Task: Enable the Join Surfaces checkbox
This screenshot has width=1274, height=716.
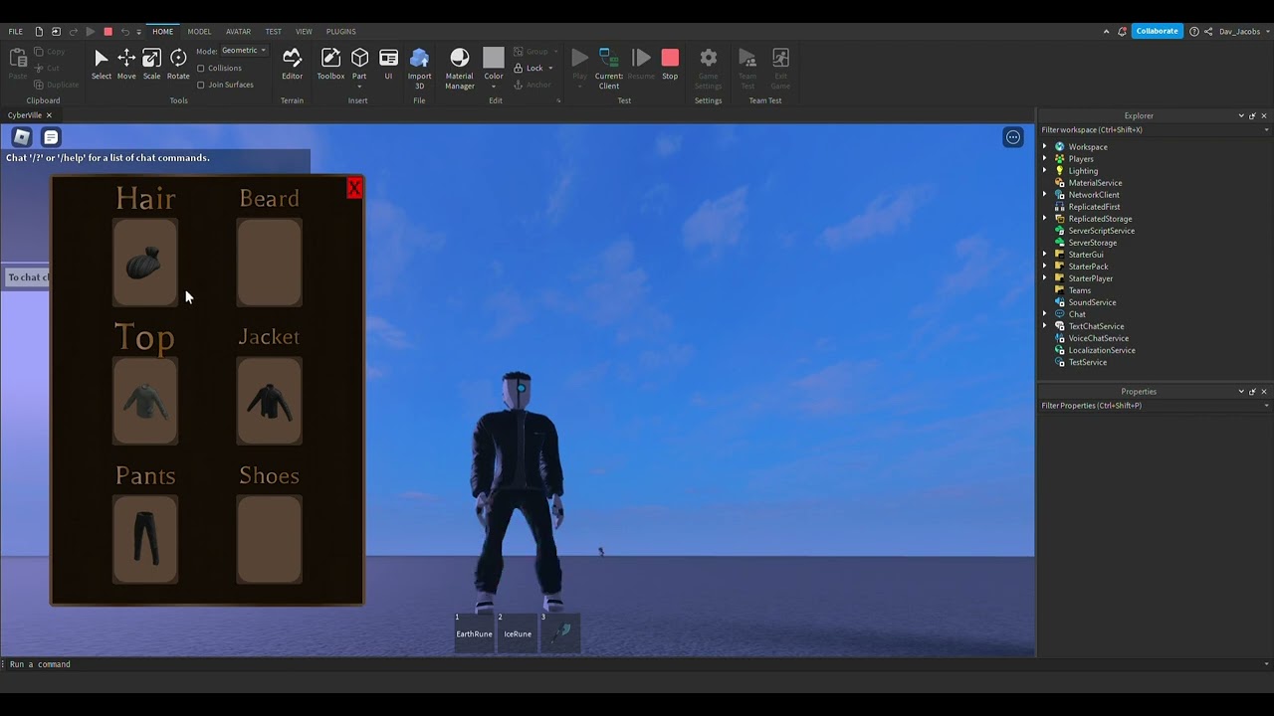Action: pos(201,85)
